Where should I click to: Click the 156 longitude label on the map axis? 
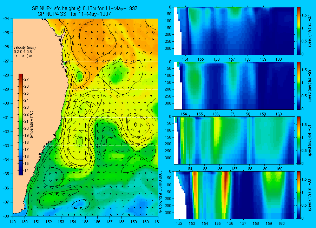pos(98,222)
